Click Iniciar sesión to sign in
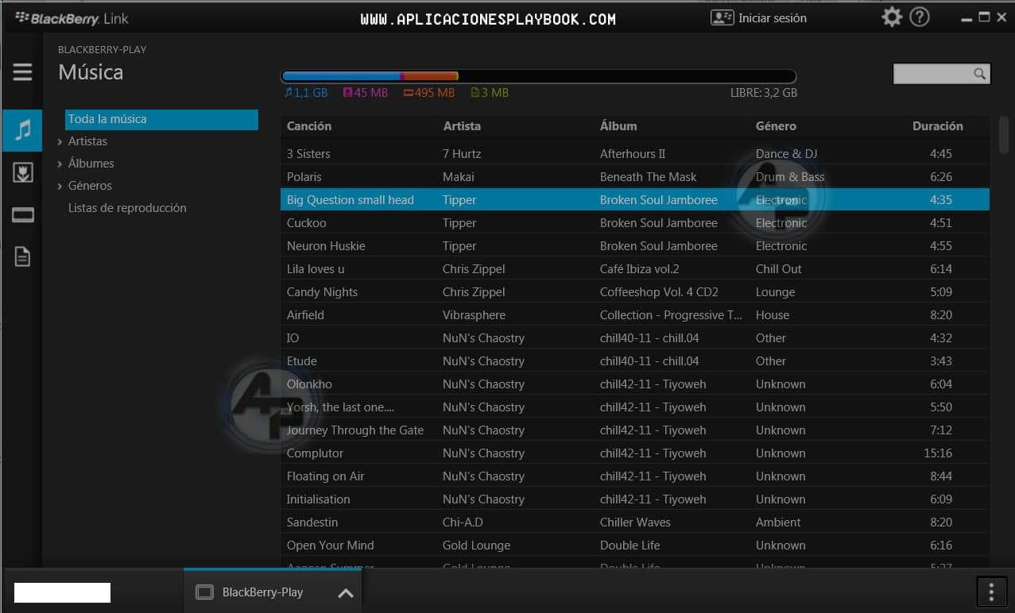The height and width of the screenshot is (613, 1015). pyautogui.click(x=760, y=17)
